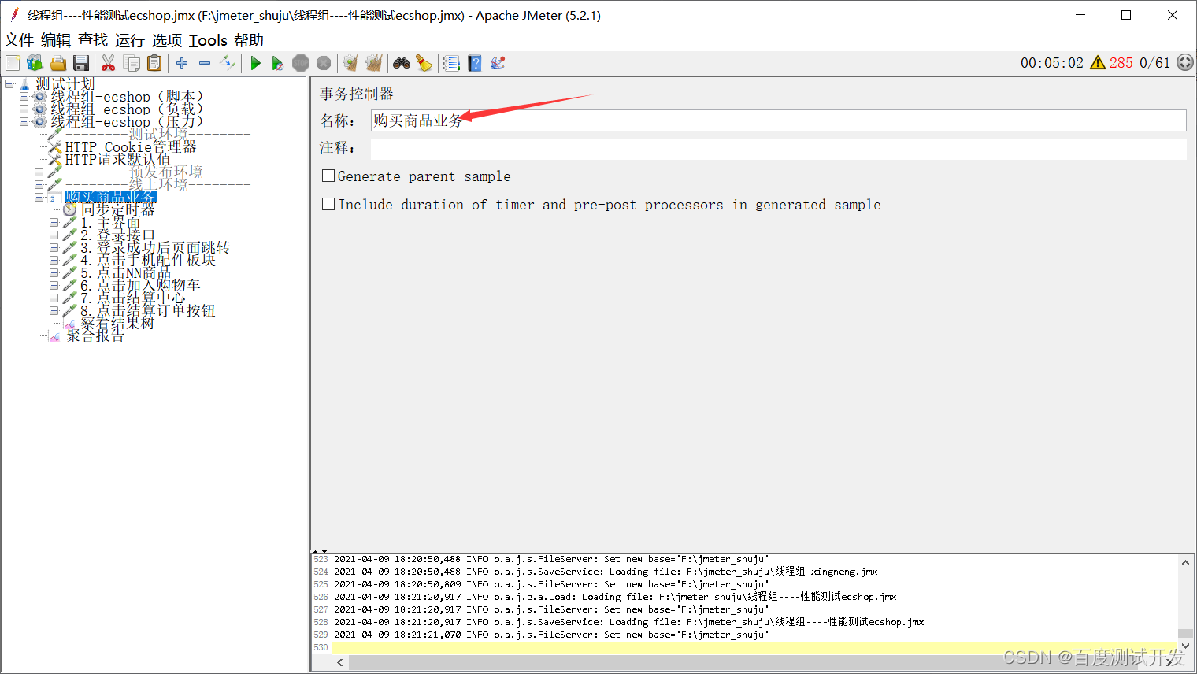Image resolution: width=1197 pixels, height=674 pixels.
Task: Select 5. 点击NN商品 tree item
Action: [x=125, y=273]
